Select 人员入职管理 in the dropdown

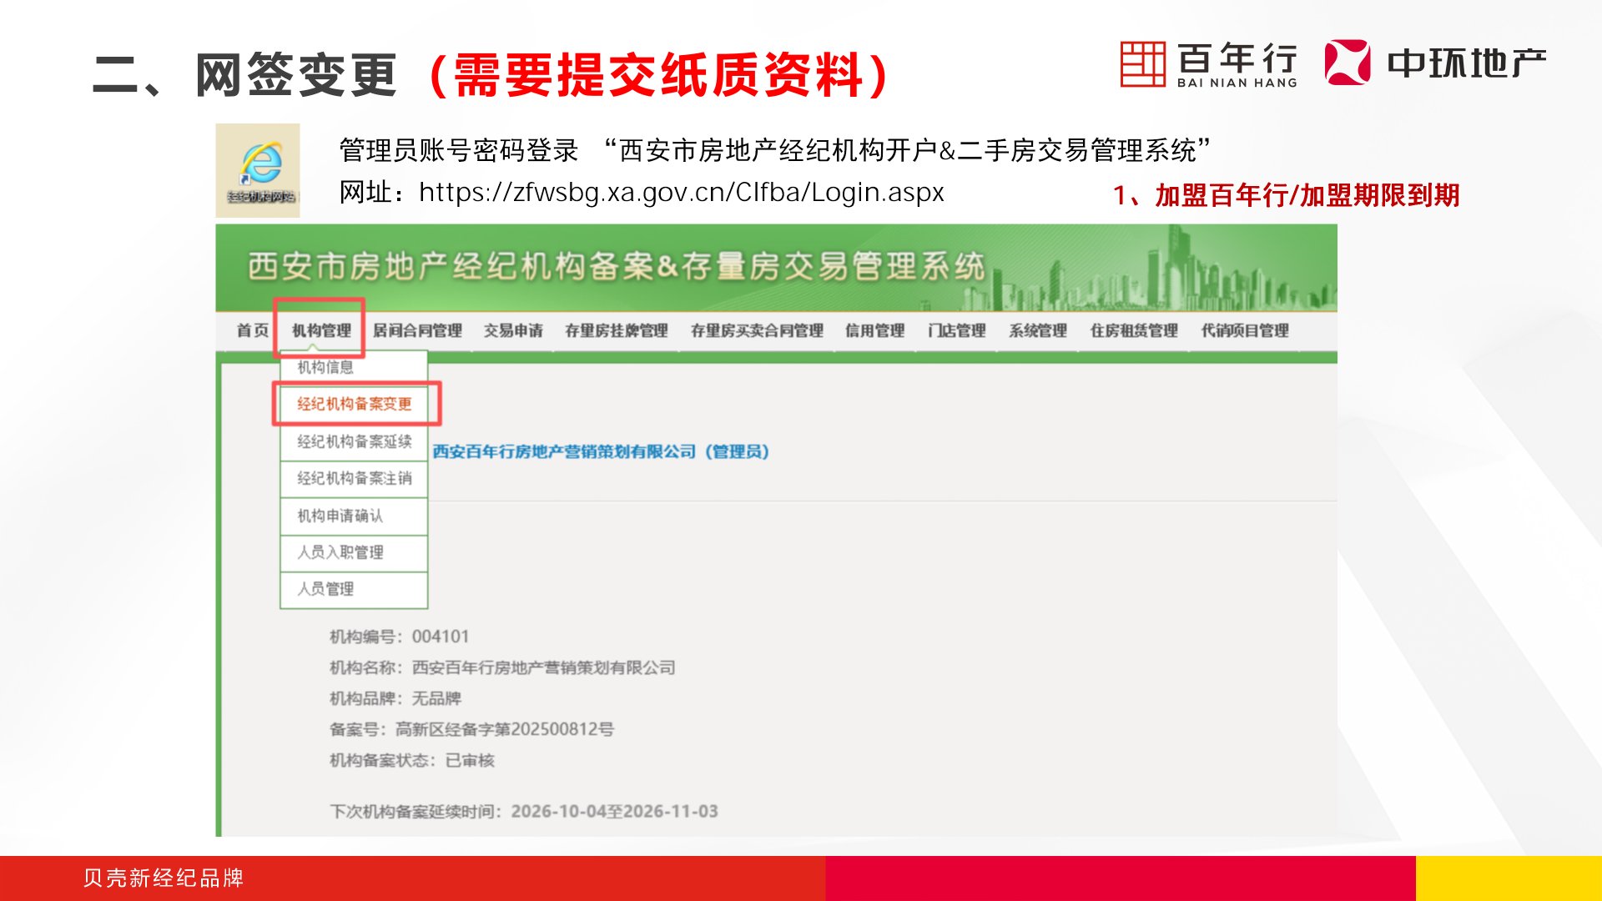tap(354, 552)
